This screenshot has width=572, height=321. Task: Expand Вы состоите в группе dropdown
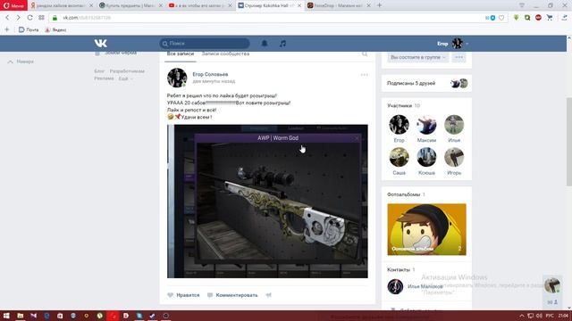(x=417, y=57)
